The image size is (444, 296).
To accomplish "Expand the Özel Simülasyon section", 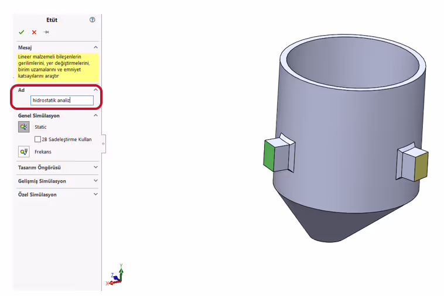I will coord(95,194).
